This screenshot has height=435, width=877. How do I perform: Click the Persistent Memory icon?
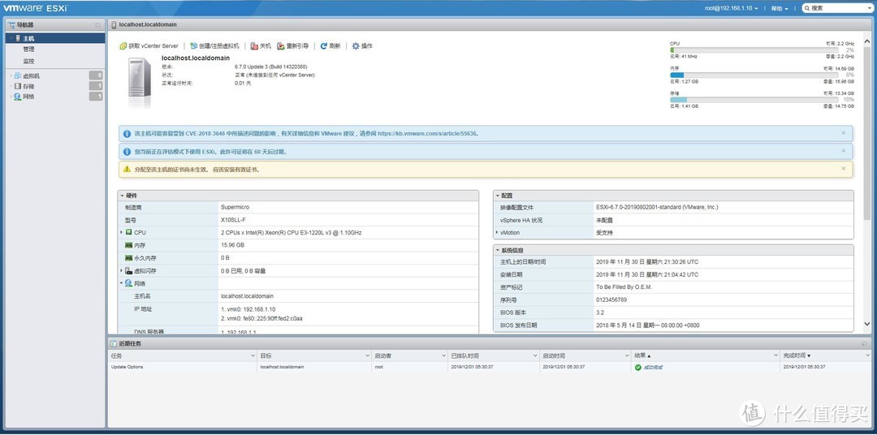128,258
